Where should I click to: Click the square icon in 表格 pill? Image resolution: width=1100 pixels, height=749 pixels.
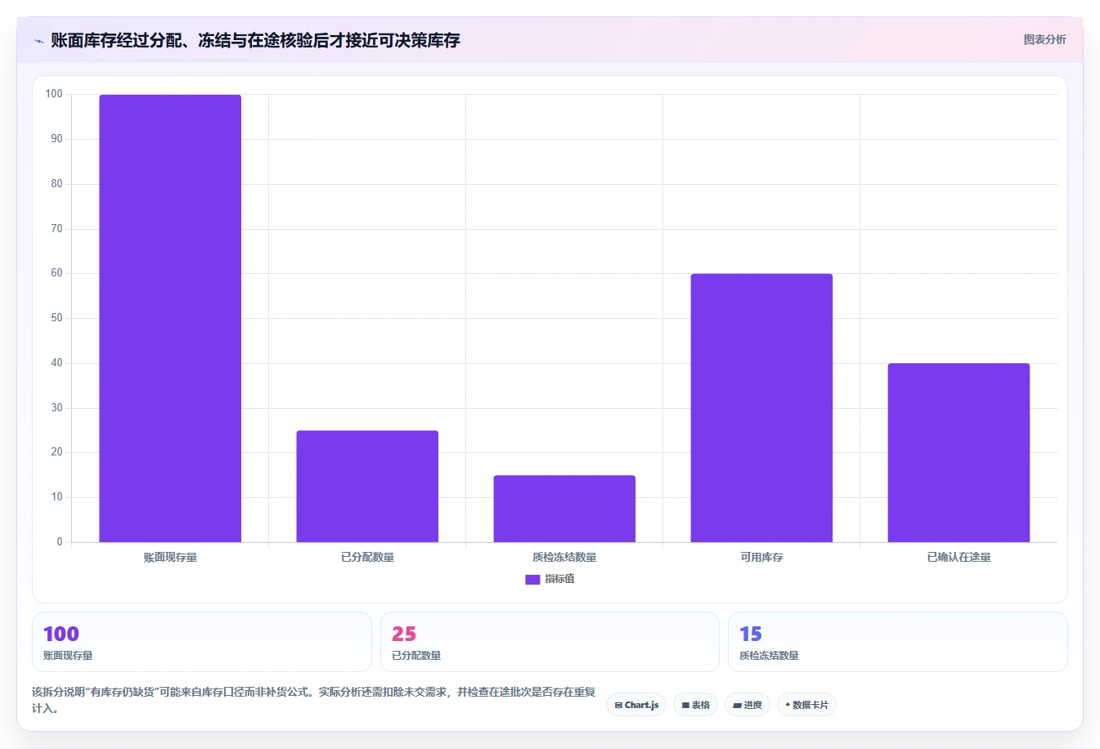coord(685,705)
